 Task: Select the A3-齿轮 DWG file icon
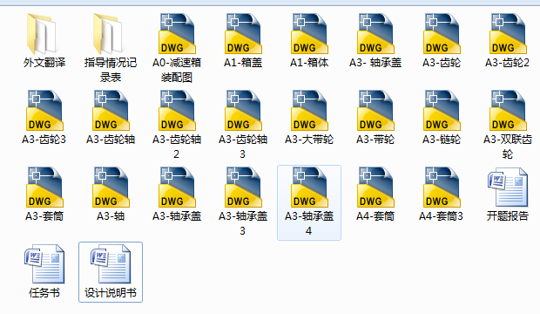click(442, 34)
